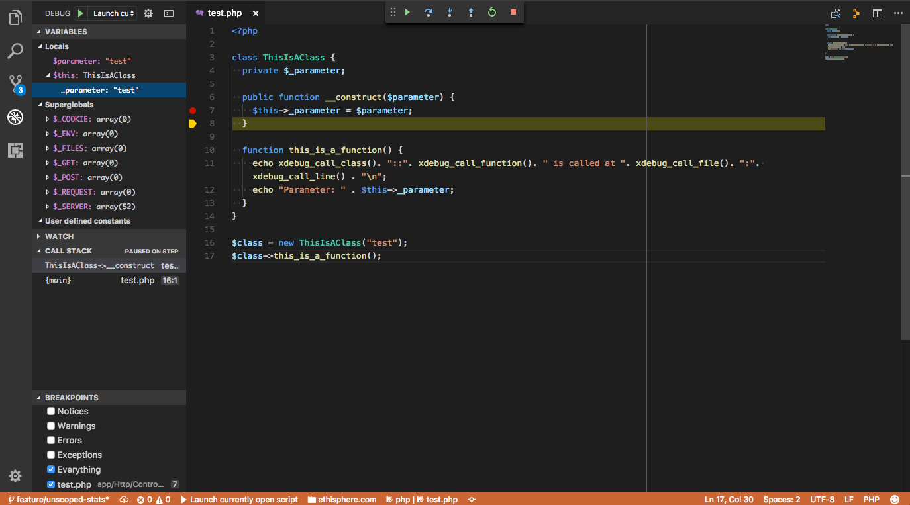Toggle the Notices breakpoint checkbox
The width and height of the screenshot is (910, 505).
(x=51, y=411)
